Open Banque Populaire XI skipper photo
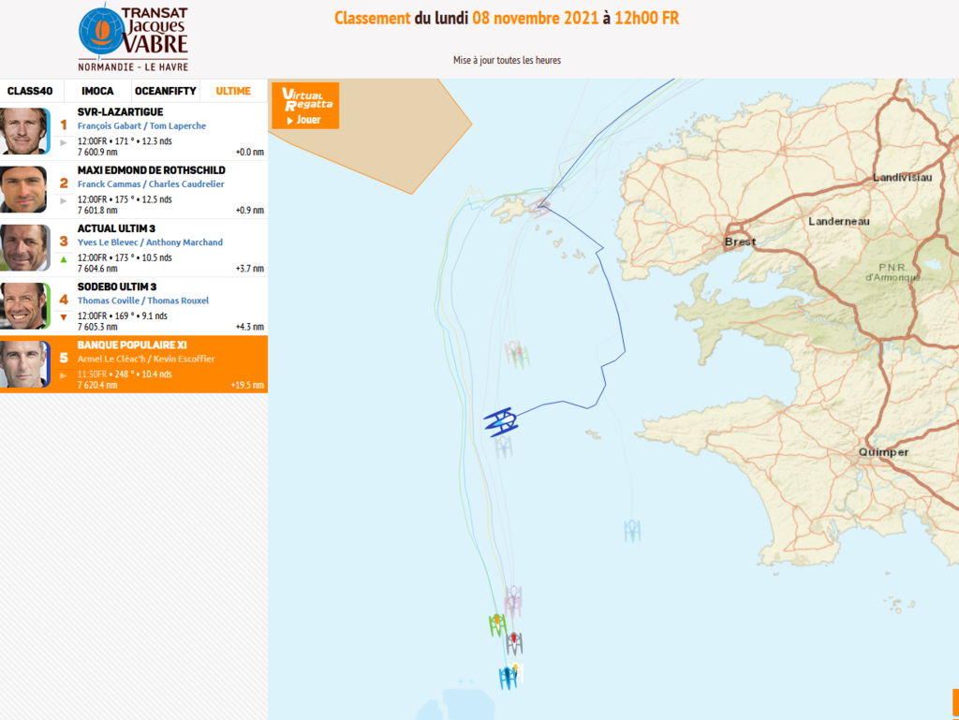The image size is (959, 720). coord(24,364)
